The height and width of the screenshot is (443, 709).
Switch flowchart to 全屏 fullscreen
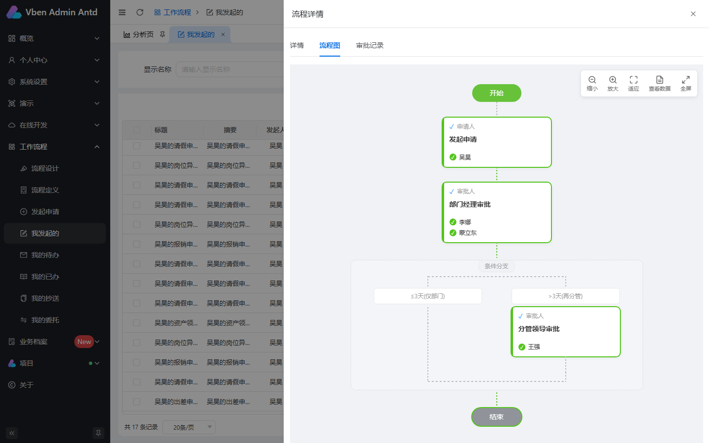click(686, 84)
